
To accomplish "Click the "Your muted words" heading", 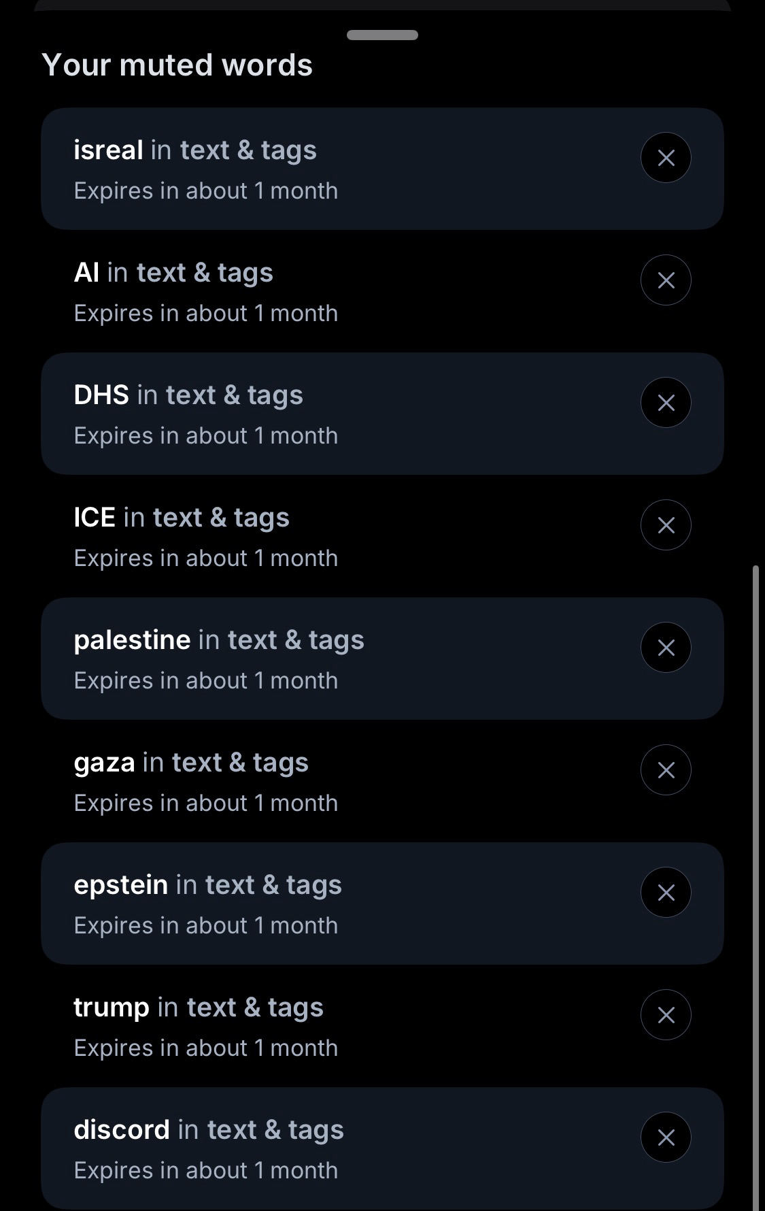I will pos(177,65).
